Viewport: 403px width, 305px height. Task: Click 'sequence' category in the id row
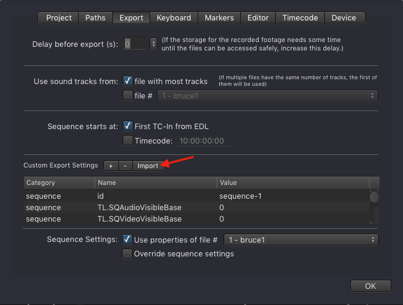(43, 196)
